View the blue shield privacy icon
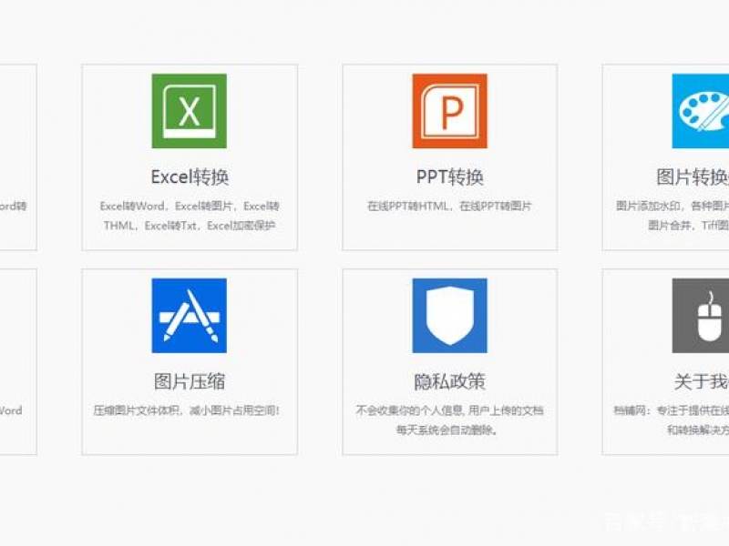The image size is (729, 546). coord(449,316)
